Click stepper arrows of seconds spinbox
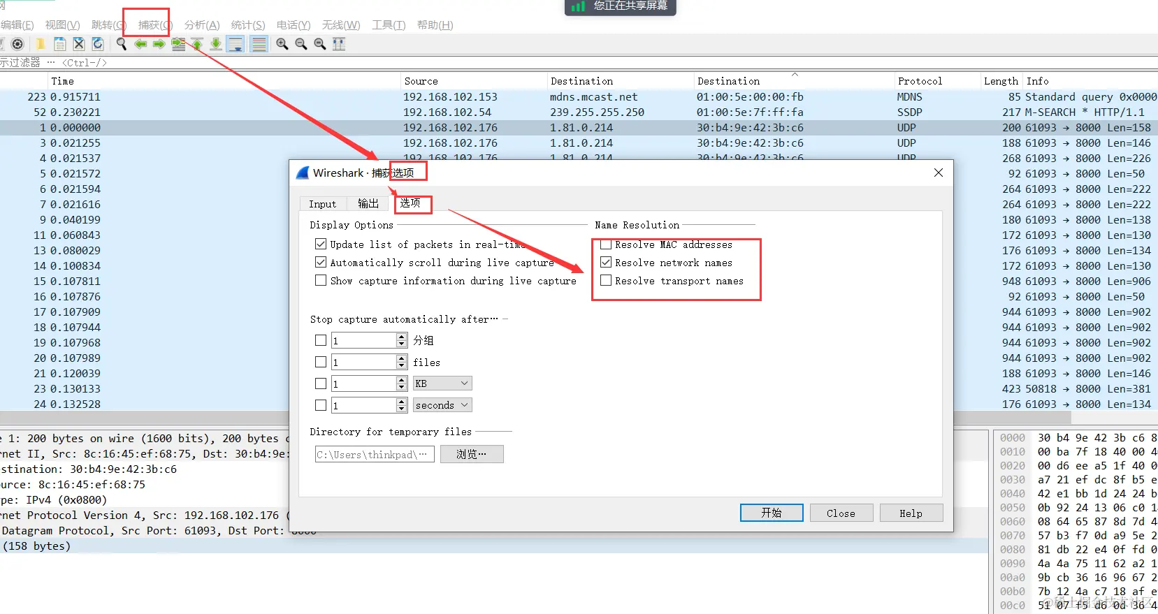 [402, 405]
